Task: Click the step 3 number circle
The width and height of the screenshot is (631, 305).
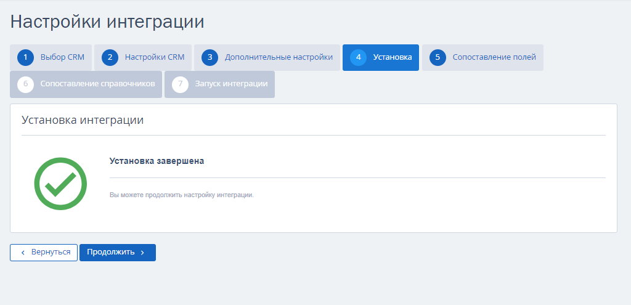Action: click(x=210, y=57)
